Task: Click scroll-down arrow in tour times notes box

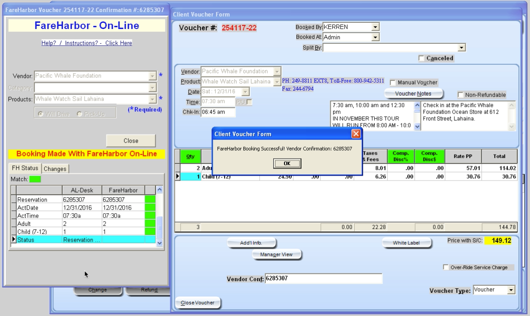Action: pyautogui.click(x=417, y=126)
